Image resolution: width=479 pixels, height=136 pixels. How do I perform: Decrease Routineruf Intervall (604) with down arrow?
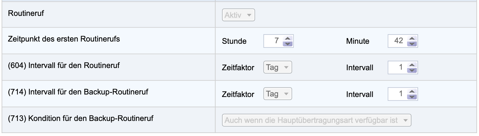coord(412,70)
